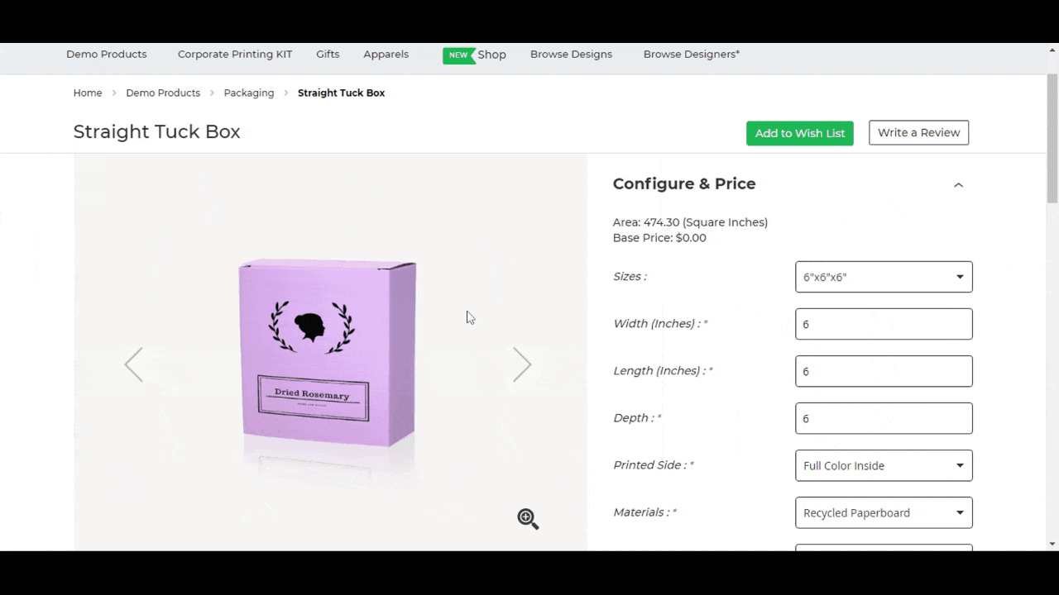Select the Length (Inches) input field
The width and height of the screenshot is (1059, 595).
pyautogui.click(x=883, y=371)
